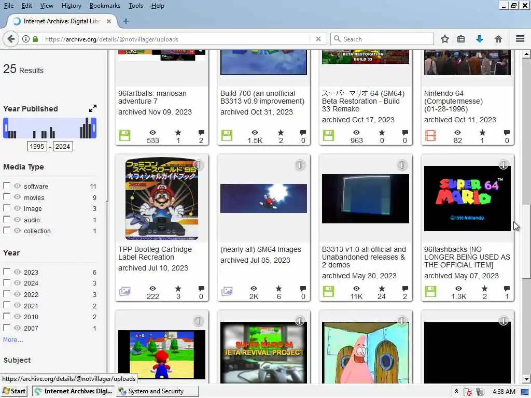Click the image media icon on TPP Bootleg card

coord(124,291)
